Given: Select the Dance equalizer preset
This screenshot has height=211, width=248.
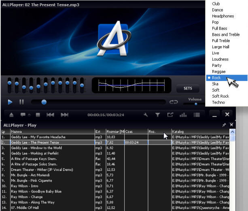Looking at the screenshot, I should coord(218,10).
